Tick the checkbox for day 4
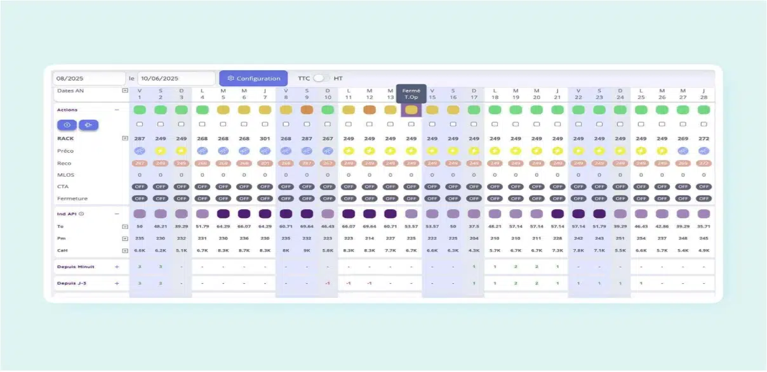 pyautogui.click(x=203, y=124)
